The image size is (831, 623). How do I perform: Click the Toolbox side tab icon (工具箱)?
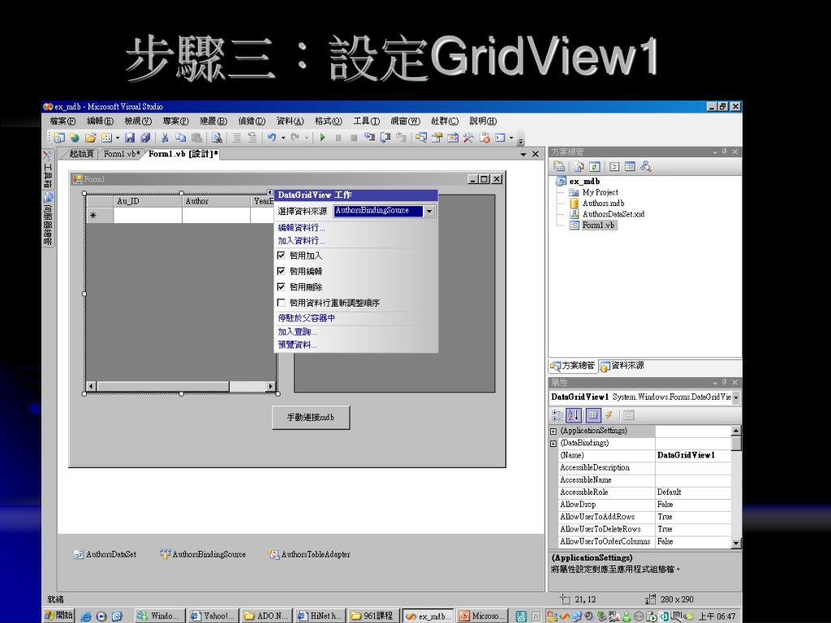tap(48, 170)
